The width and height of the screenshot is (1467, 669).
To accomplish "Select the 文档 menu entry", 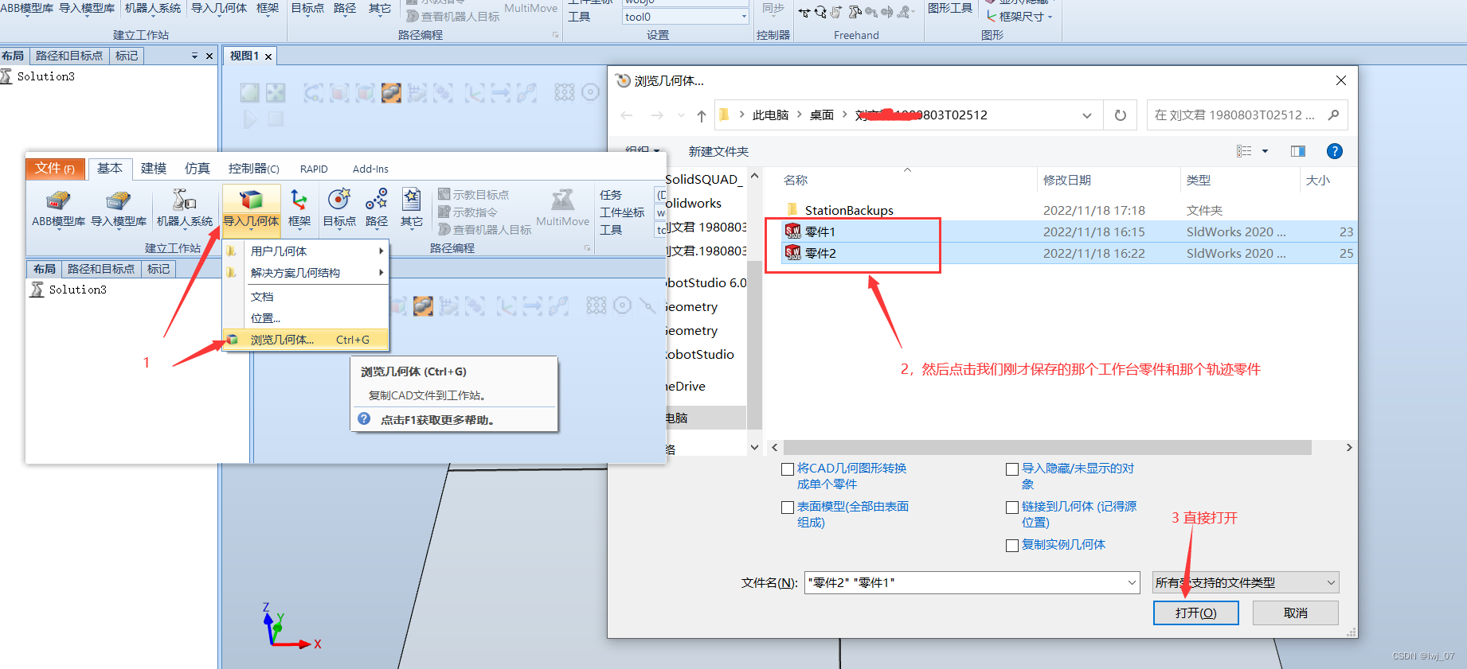I will click(x=306, y=297).
